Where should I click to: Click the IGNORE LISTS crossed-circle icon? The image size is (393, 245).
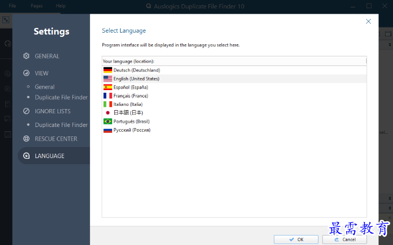tap(26, 111)
